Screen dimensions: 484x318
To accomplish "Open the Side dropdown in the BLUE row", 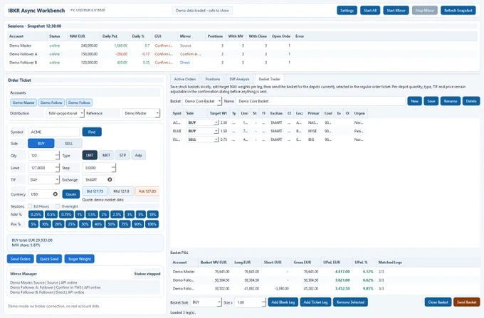I will coord(202,131).
